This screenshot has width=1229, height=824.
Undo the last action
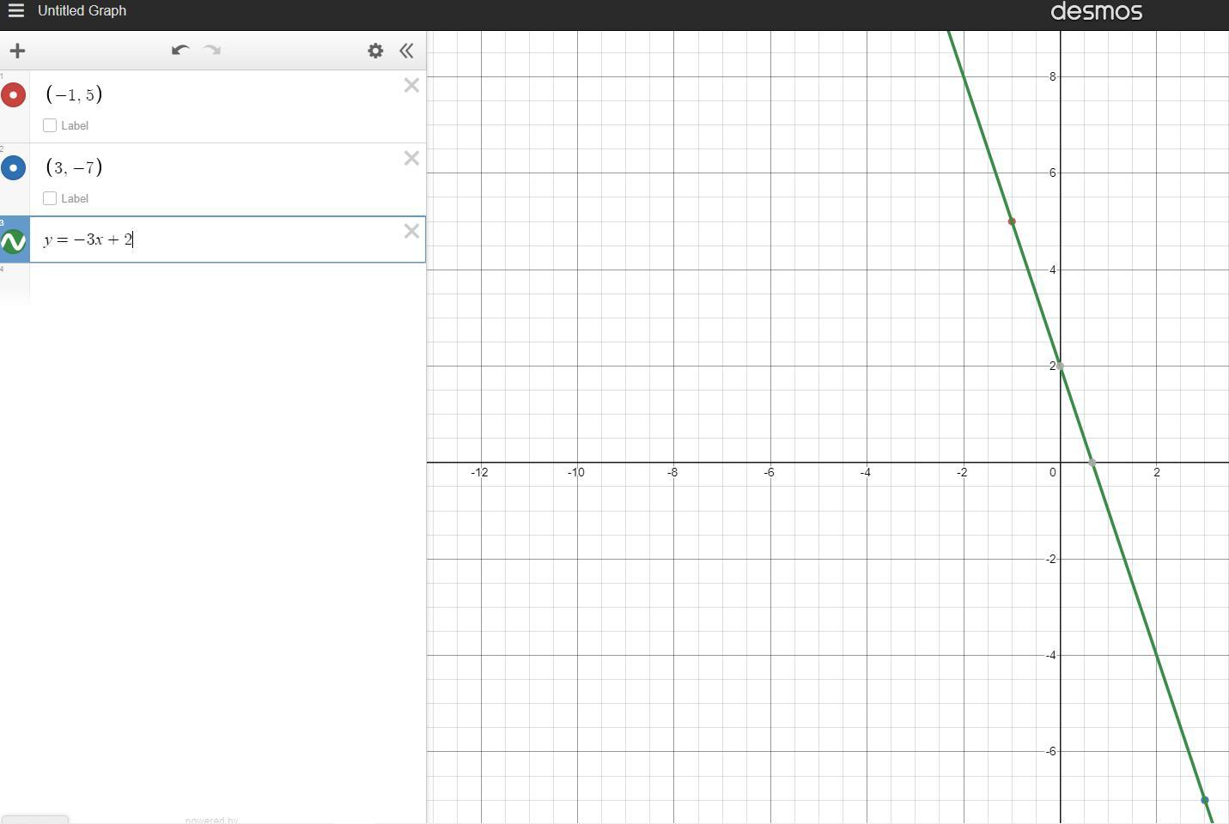tap(179, 50)
